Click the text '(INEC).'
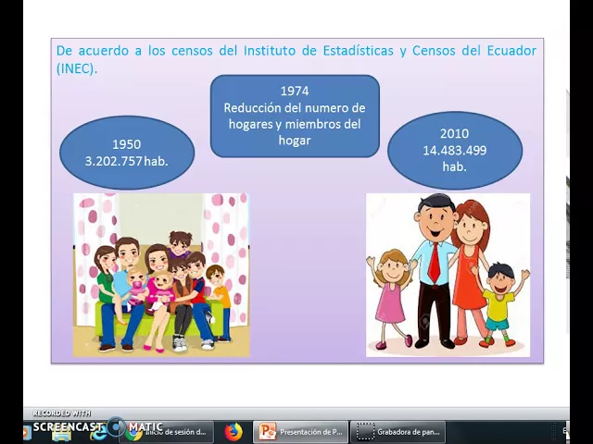The height and width of the screenshot is (444, 593). (x=77, y=68)
